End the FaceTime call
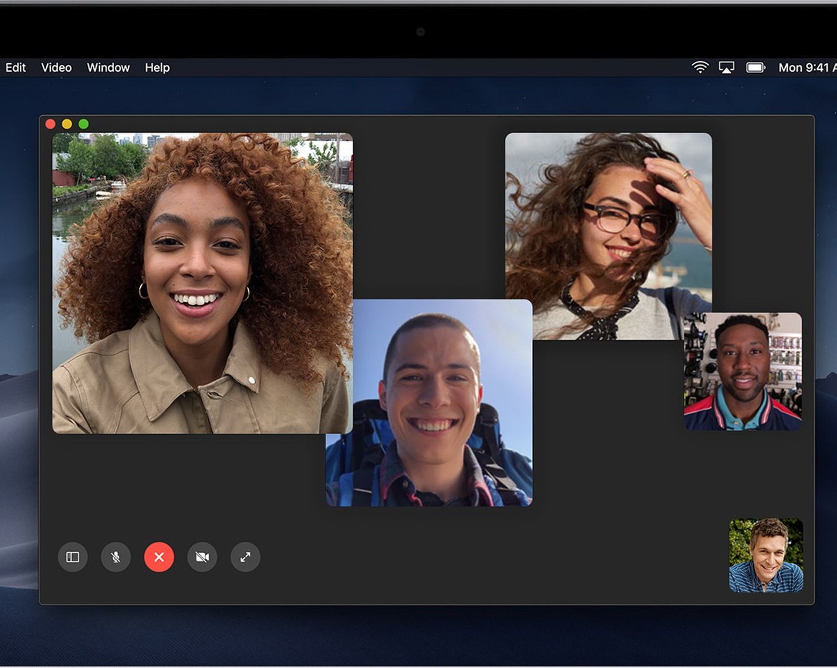Viewport: 837px width, 668px height. [159, 557]
